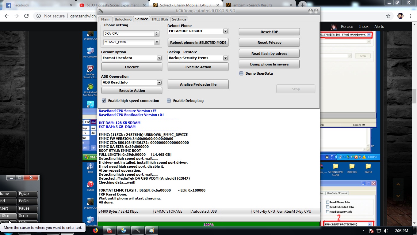Viewport: 417px width, 235px height.
Task: Open the red toolbox app in taskbar
Action: click(109, 230)
